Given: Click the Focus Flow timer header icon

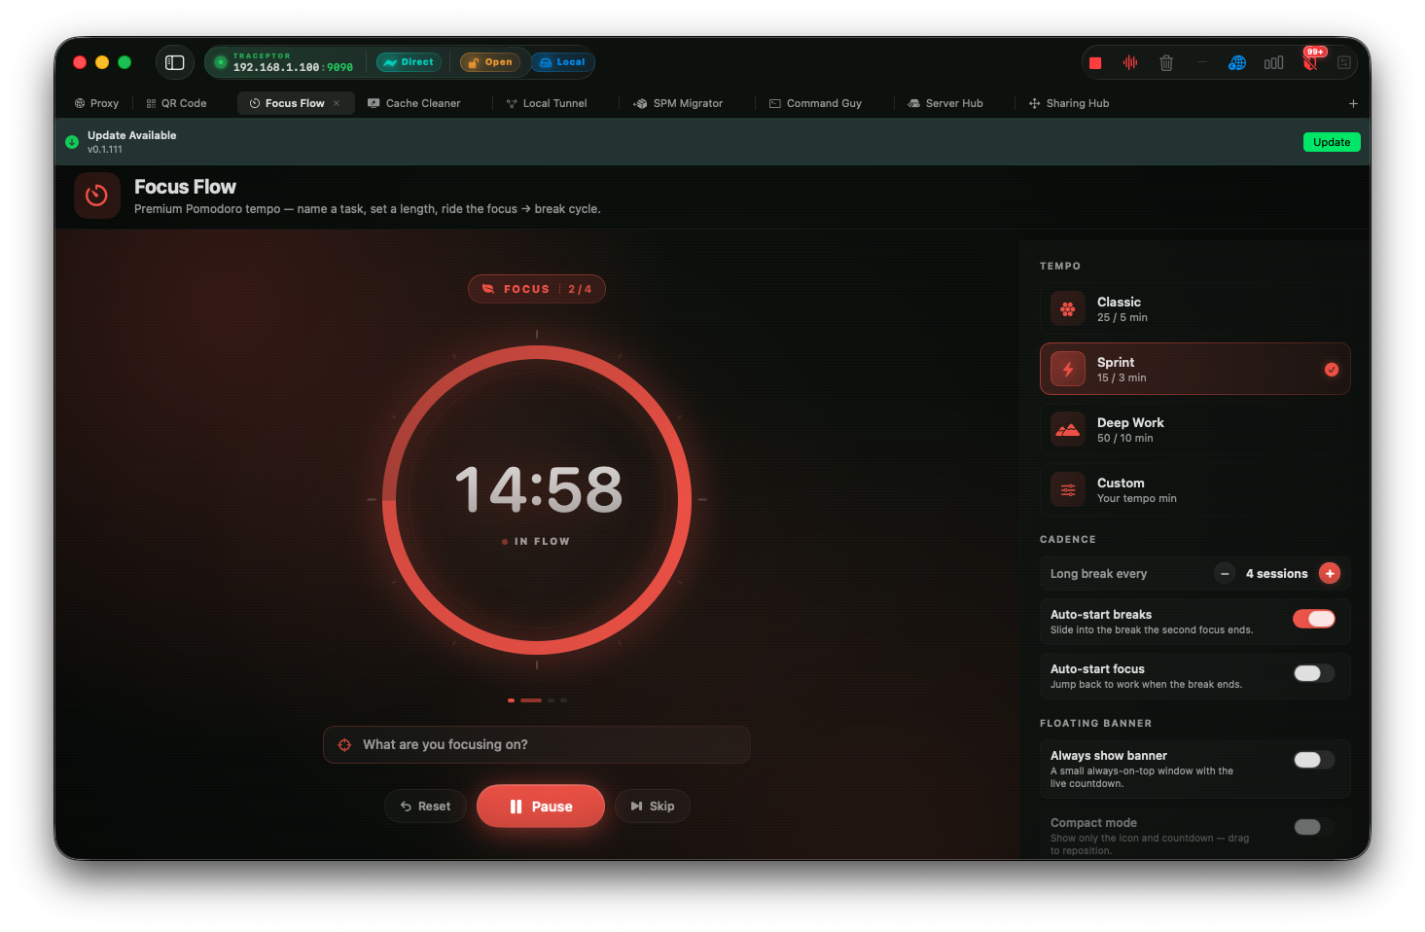Looking at the screenshot, I should pyautogui.click(x=97, y=196).
